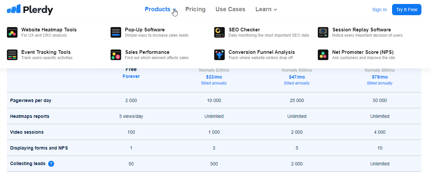Click the Net Promoter Score (NPS) title
Image resolution: width=431 pixels, height=172 pixels.
363,52
